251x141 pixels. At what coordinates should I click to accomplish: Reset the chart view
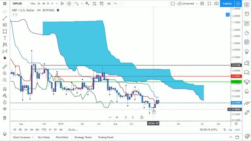142,117
